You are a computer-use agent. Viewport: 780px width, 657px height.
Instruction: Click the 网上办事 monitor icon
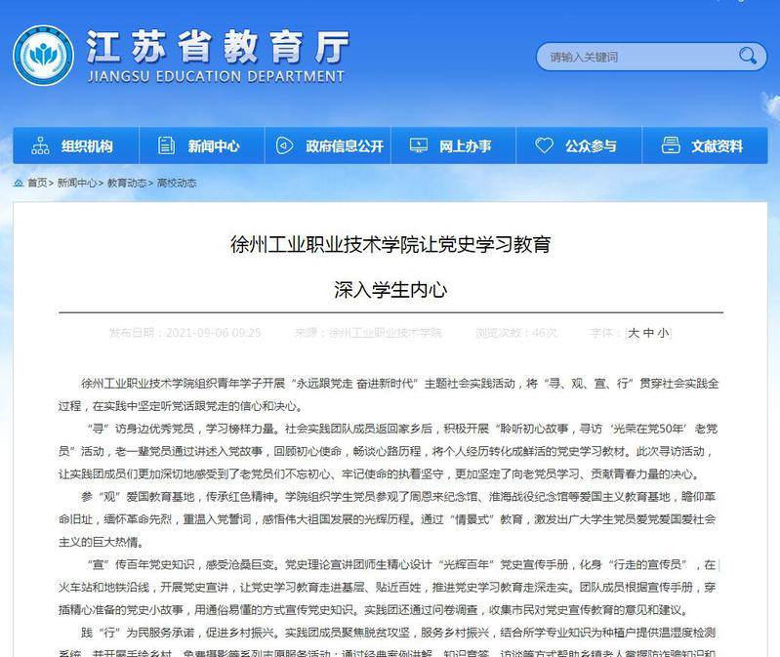(418, 146)
